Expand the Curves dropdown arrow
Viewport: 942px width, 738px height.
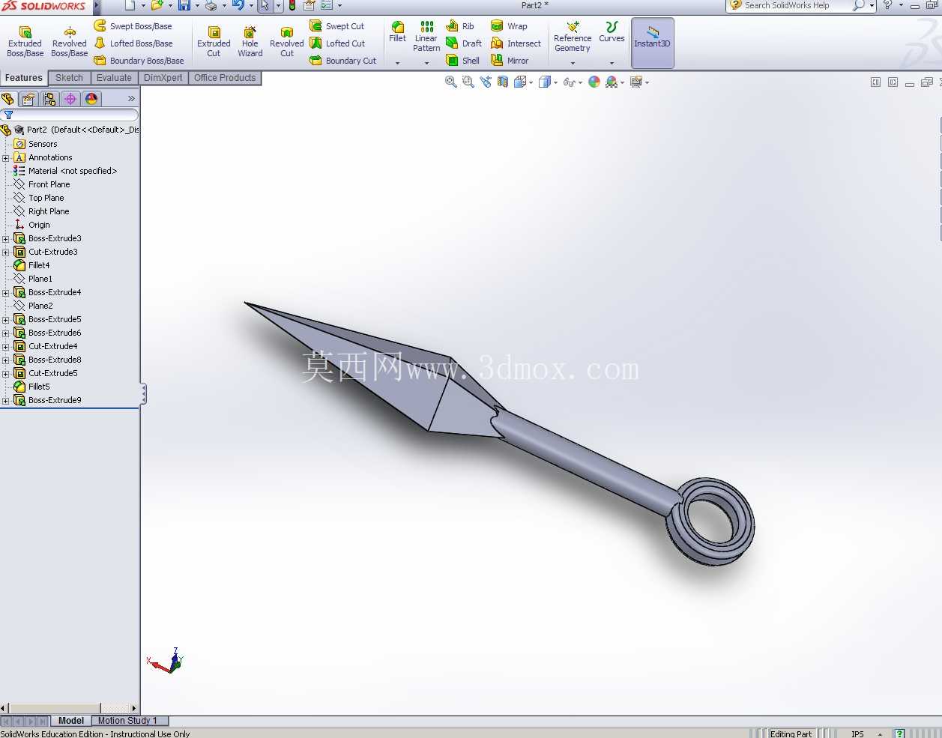tap(612, 63)
